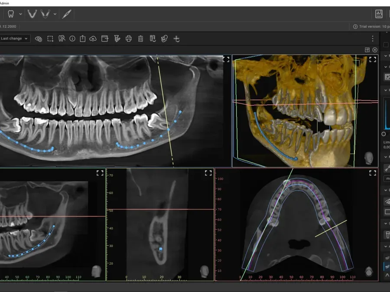The width and height of the screenshot is (390, 292).
Task: Close the view layout with circled X
Action: (375, 50)
